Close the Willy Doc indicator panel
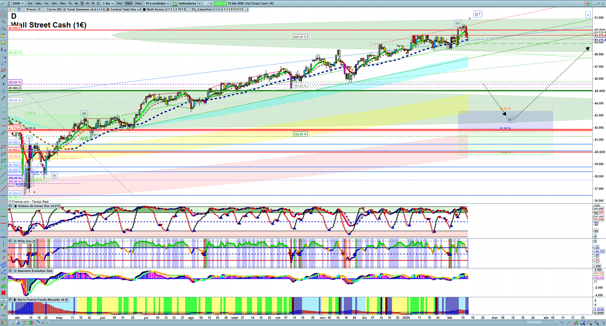606x326 pixels. 10,241
